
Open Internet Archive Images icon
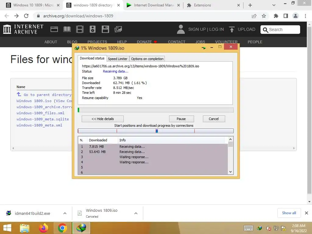pos(118,29)
